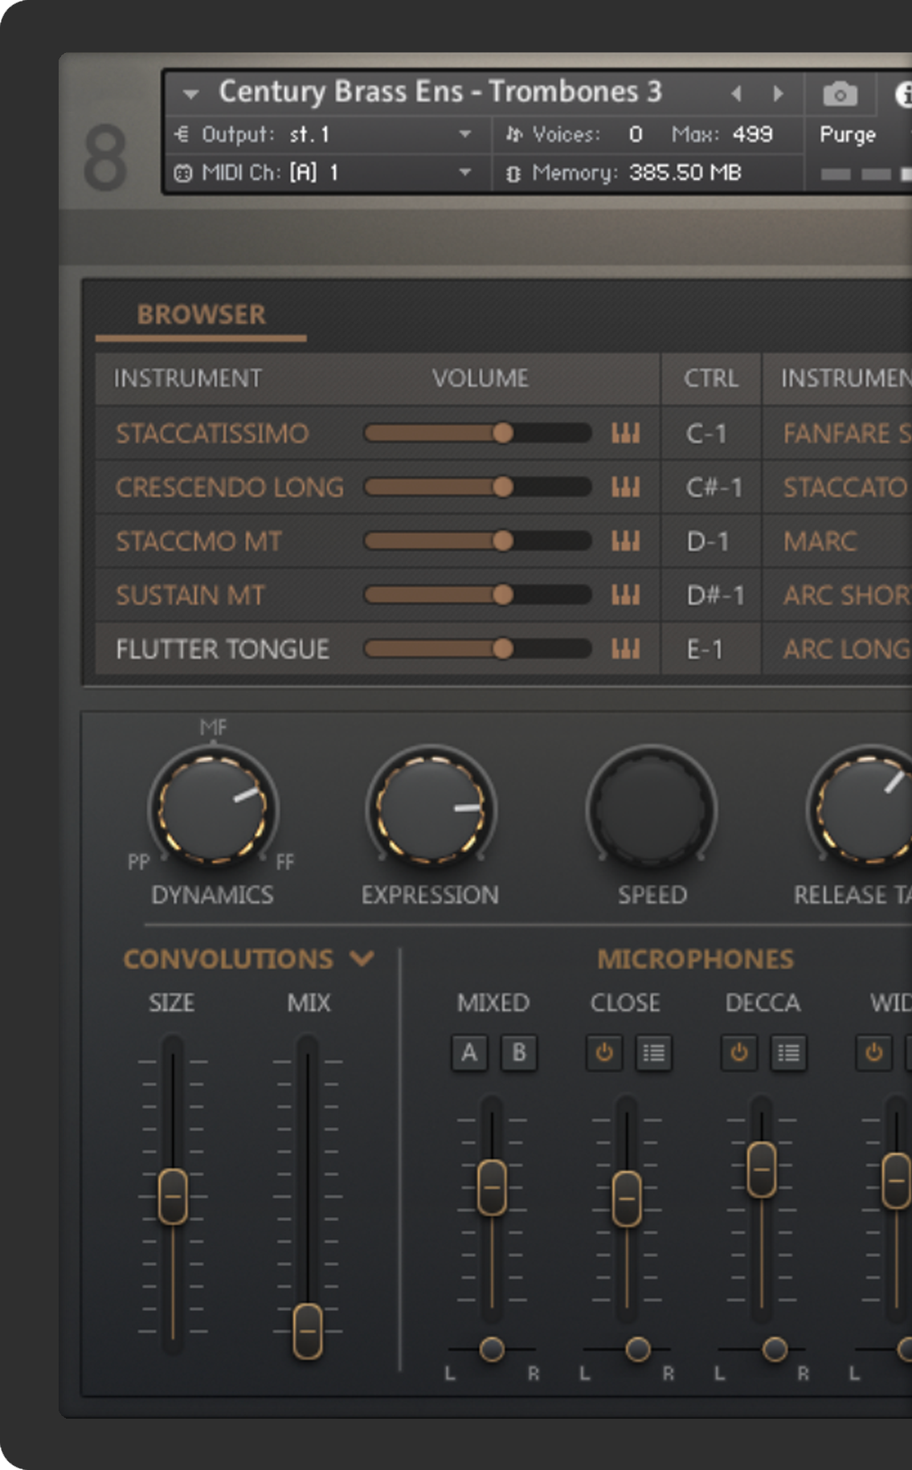Open Close microphone routing list icon
The image size is (912, 1470).
[x=653, y=1052]
